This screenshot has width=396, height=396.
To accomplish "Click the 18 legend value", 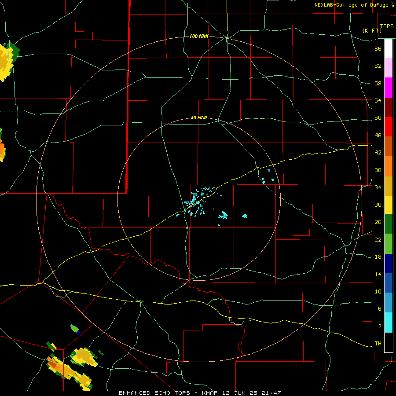I will pyautogui.click(x=378, y=257).
